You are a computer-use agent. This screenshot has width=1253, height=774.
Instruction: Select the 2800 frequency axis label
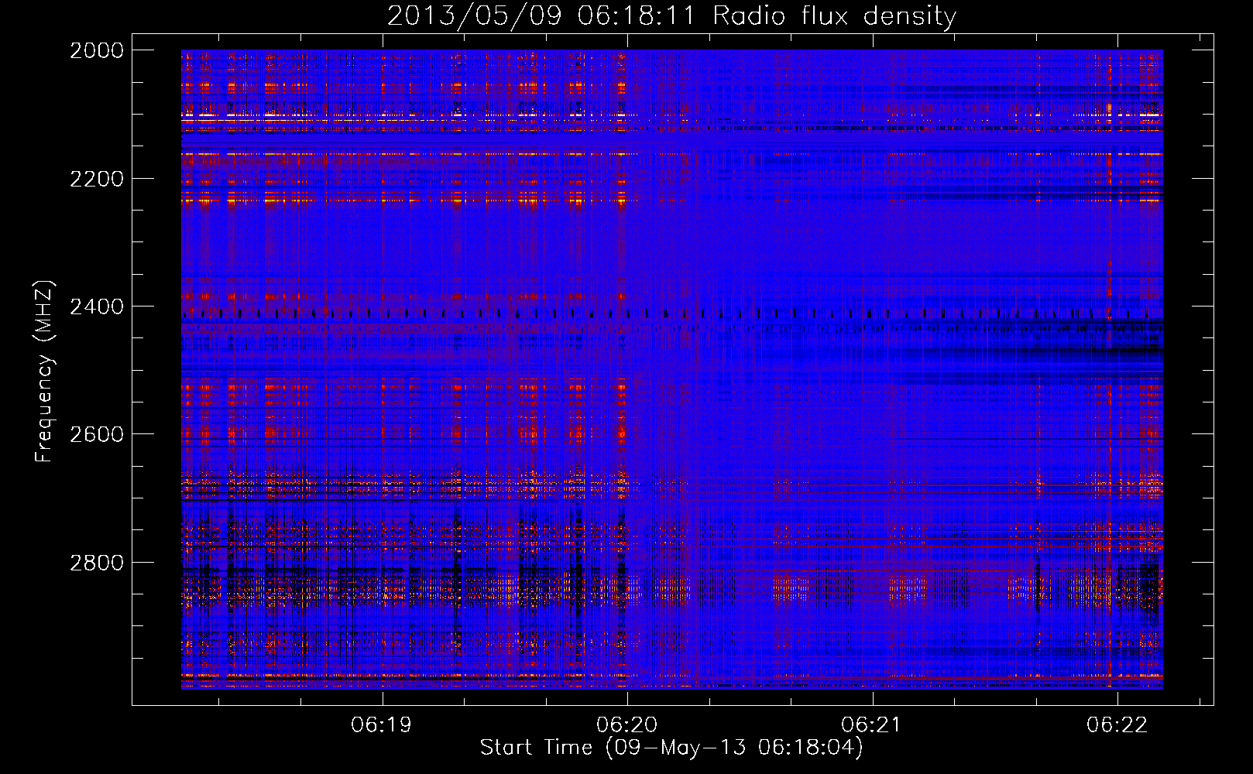[97, 562]
